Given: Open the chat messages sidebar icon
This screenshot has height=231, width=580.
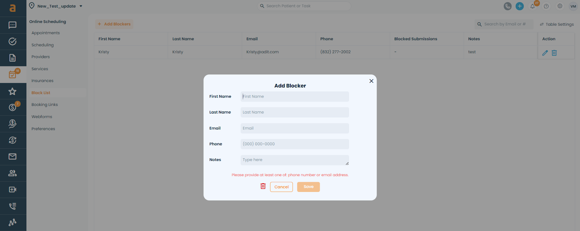Looking at the screenshot, I should (13, 25).
